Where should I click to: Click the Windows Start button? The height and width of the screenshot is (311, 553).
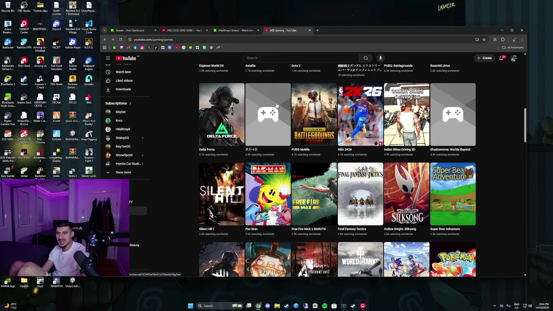pos(191,306)
